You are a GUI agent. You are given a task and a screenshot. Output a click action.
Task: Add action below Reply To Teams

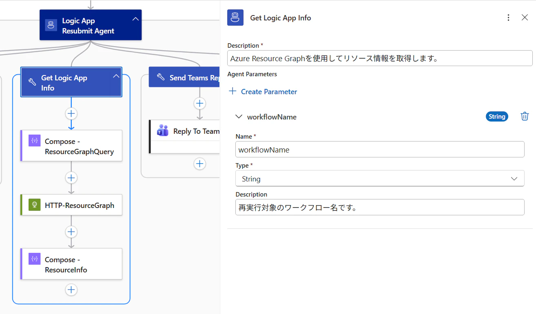199,164
